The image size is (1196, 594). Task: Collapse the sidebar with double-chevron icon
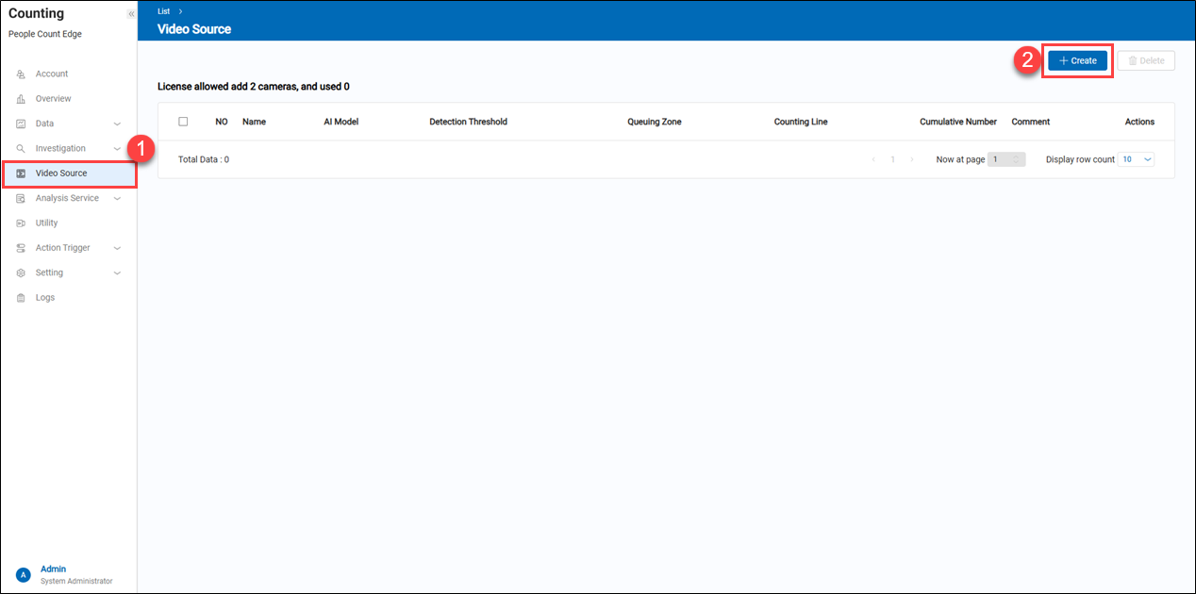(131, 14)
